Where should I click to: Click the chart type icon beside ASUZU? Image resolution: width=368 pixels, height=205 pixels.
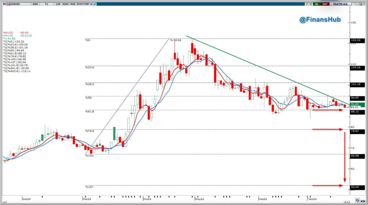(x=9, y=4)
